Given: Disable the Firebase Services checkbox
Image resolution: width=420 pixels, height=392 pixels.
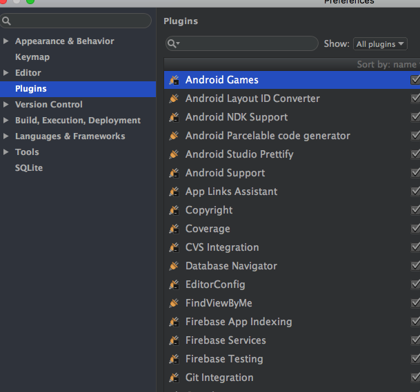Looking at the screenshot, I should [415, 340].
